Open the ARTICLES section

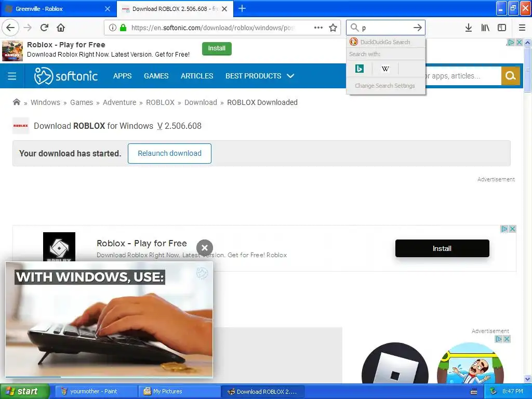(x=197, y=76)
